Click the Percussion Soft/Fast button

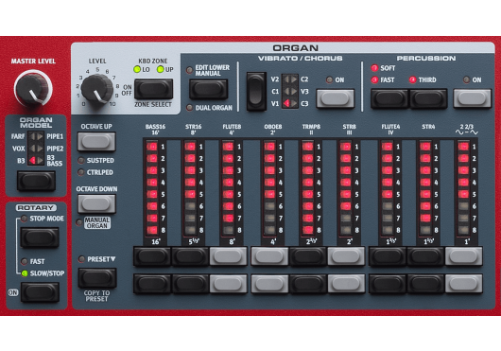click(x=389, y=98)
